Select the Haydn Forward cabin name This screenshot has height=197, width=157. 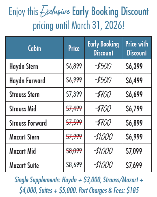[27, 80]
